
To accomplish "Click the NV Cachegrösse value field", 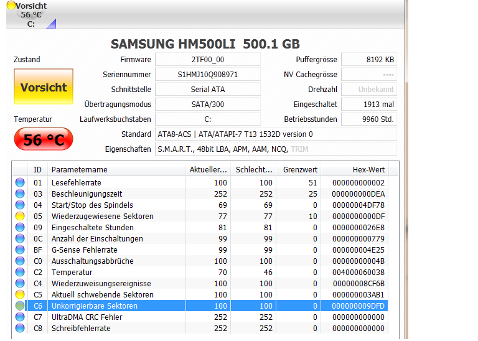I will click(x=369, y=74).
